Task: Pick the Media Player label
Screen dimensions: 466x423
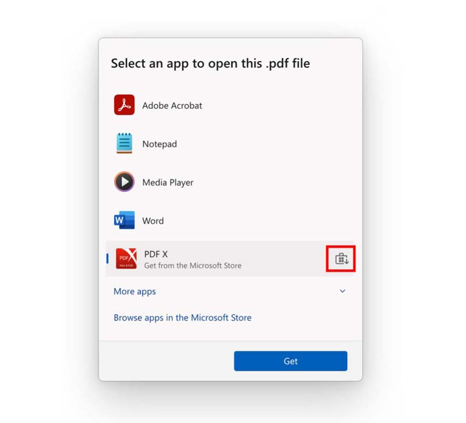Action: [168, 182]
